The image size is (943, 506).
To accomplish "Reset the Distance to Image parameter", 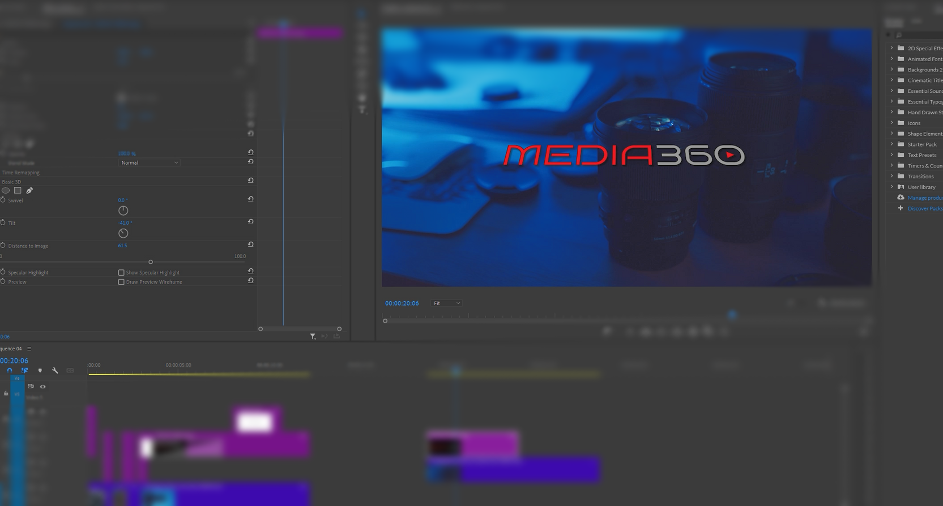I will [x=250, y=245].
